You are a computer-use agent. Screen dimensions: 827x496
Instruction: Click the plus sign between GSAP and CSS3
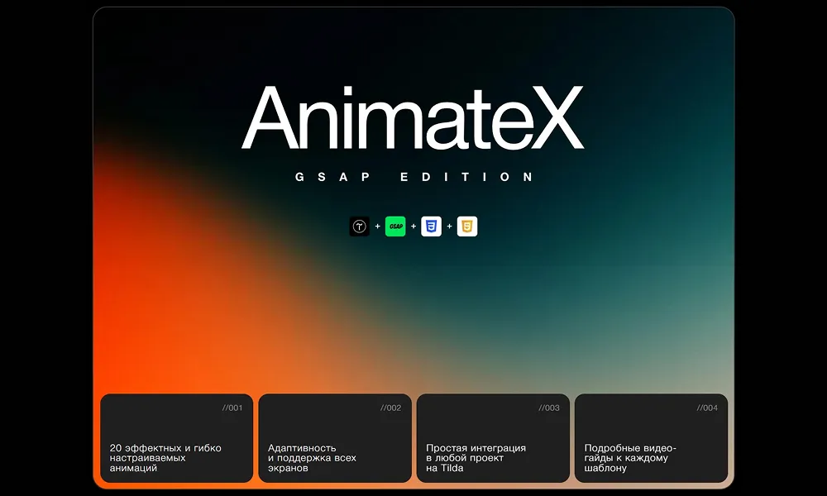coord(413,227)
